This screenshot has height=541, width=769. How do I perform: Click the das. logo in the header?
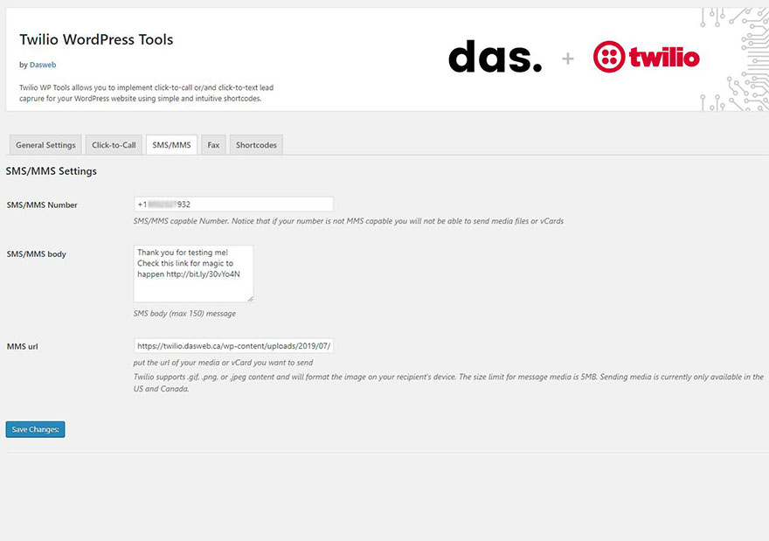[x=495, y=57]
